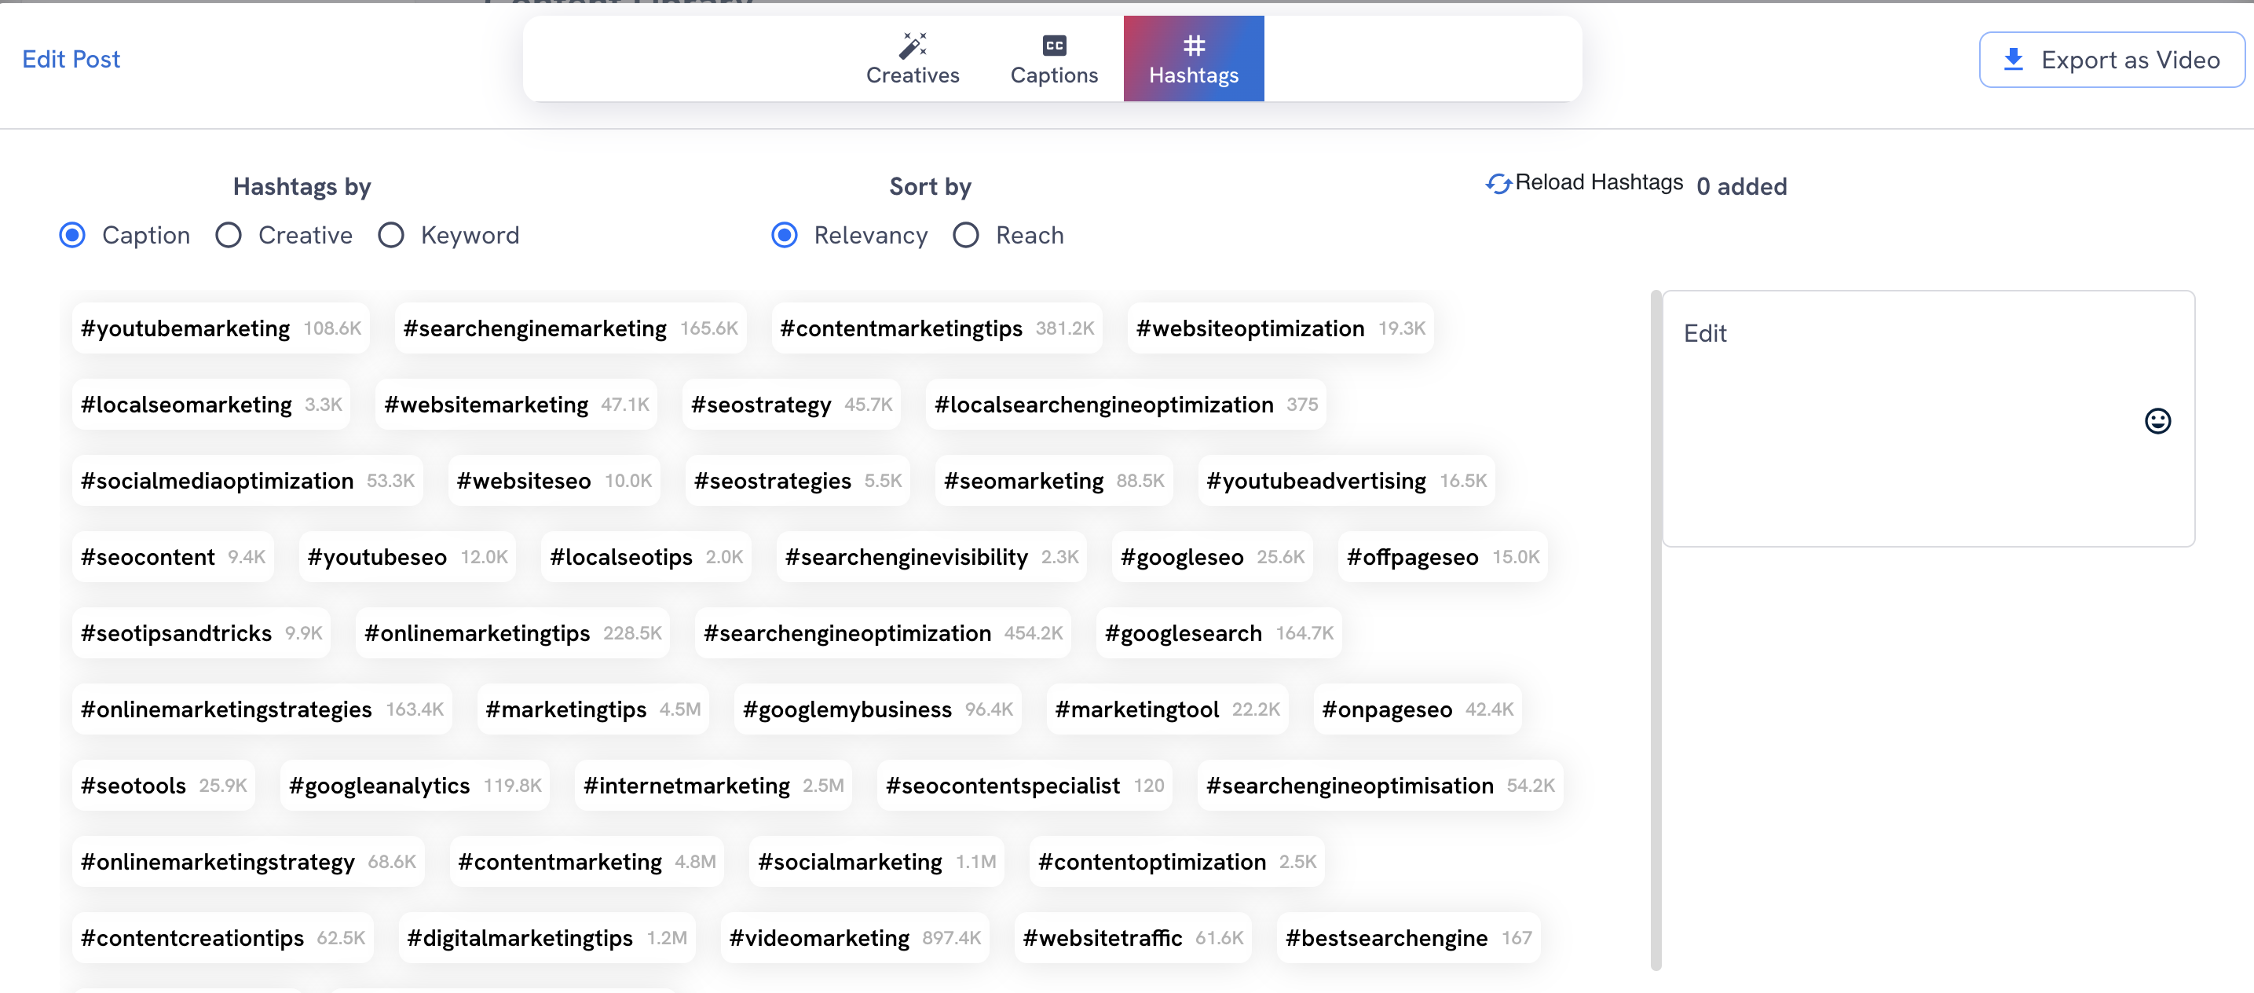The height and width of the screenshot is (993, 2254).
Task: Select the Caption radio button
Action: pos(75,234)
